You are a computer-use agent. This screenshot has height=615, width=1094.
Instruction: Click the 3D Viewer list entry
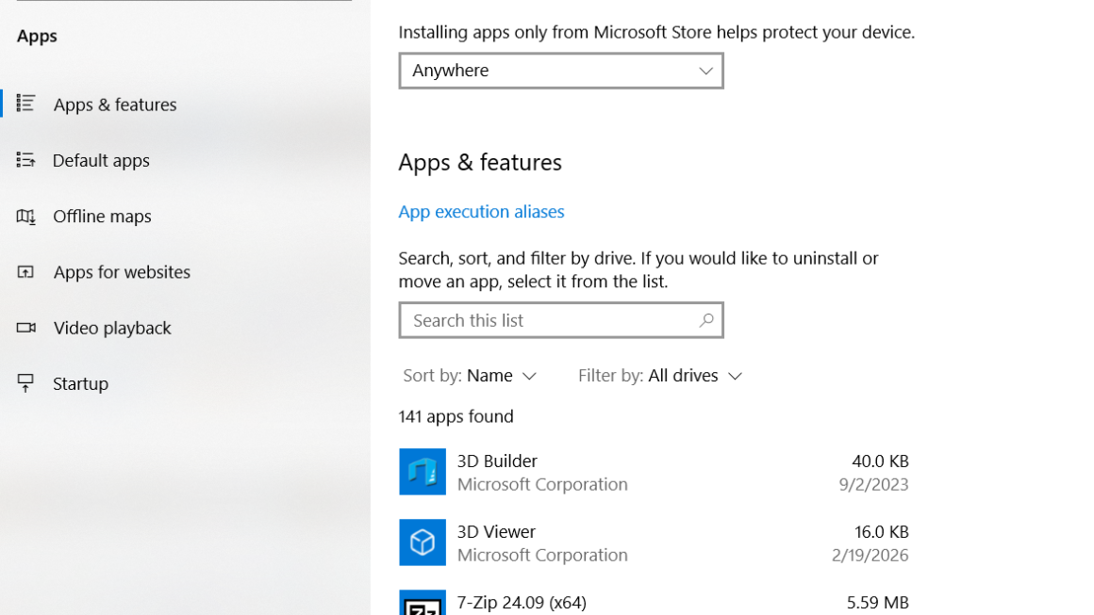pyautogui.click(x=566, y=542)
